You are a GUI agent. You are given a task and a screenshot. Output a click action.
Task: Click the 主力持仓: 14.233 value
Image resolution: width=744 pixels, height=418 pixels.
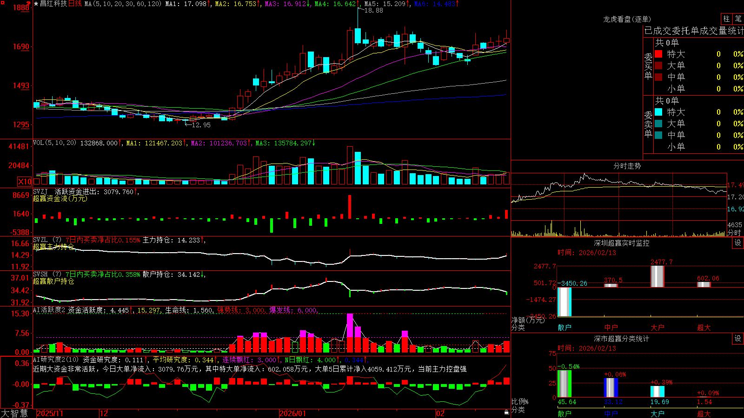pyautogui.click(x=171, y=240)
